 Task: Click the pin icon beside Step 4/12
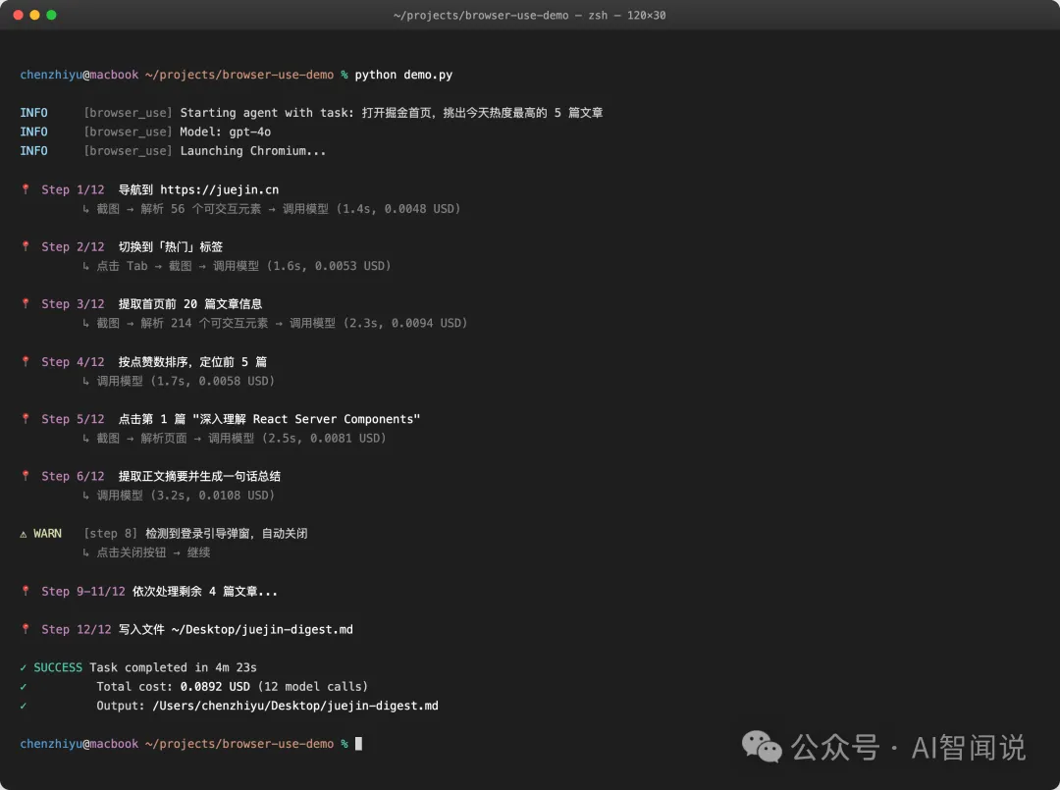pos(26,361)
